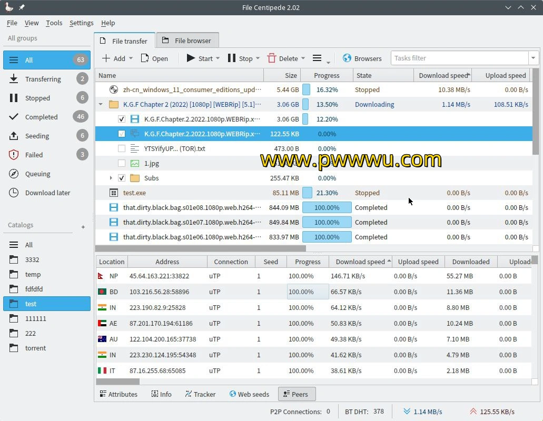Viewport: 543px width, 421px height.
Task: Click the text file icon of YTSYifyUP (TOR).txt
Action: pyautogui.click(x=135, y=149)
